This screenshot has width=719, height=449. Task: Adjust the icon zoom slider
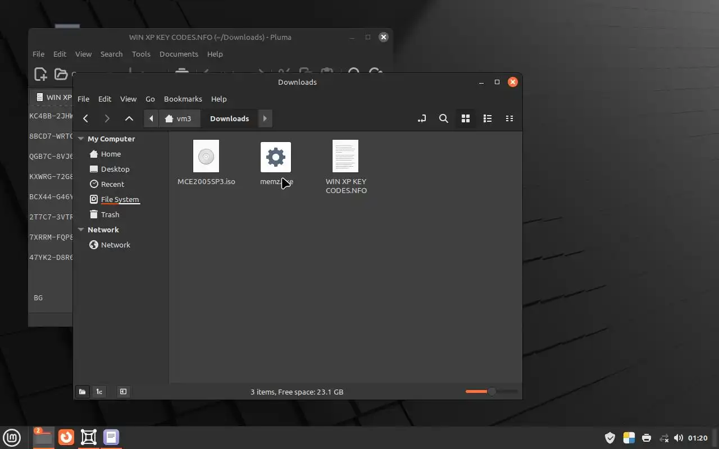click(492, 391)
